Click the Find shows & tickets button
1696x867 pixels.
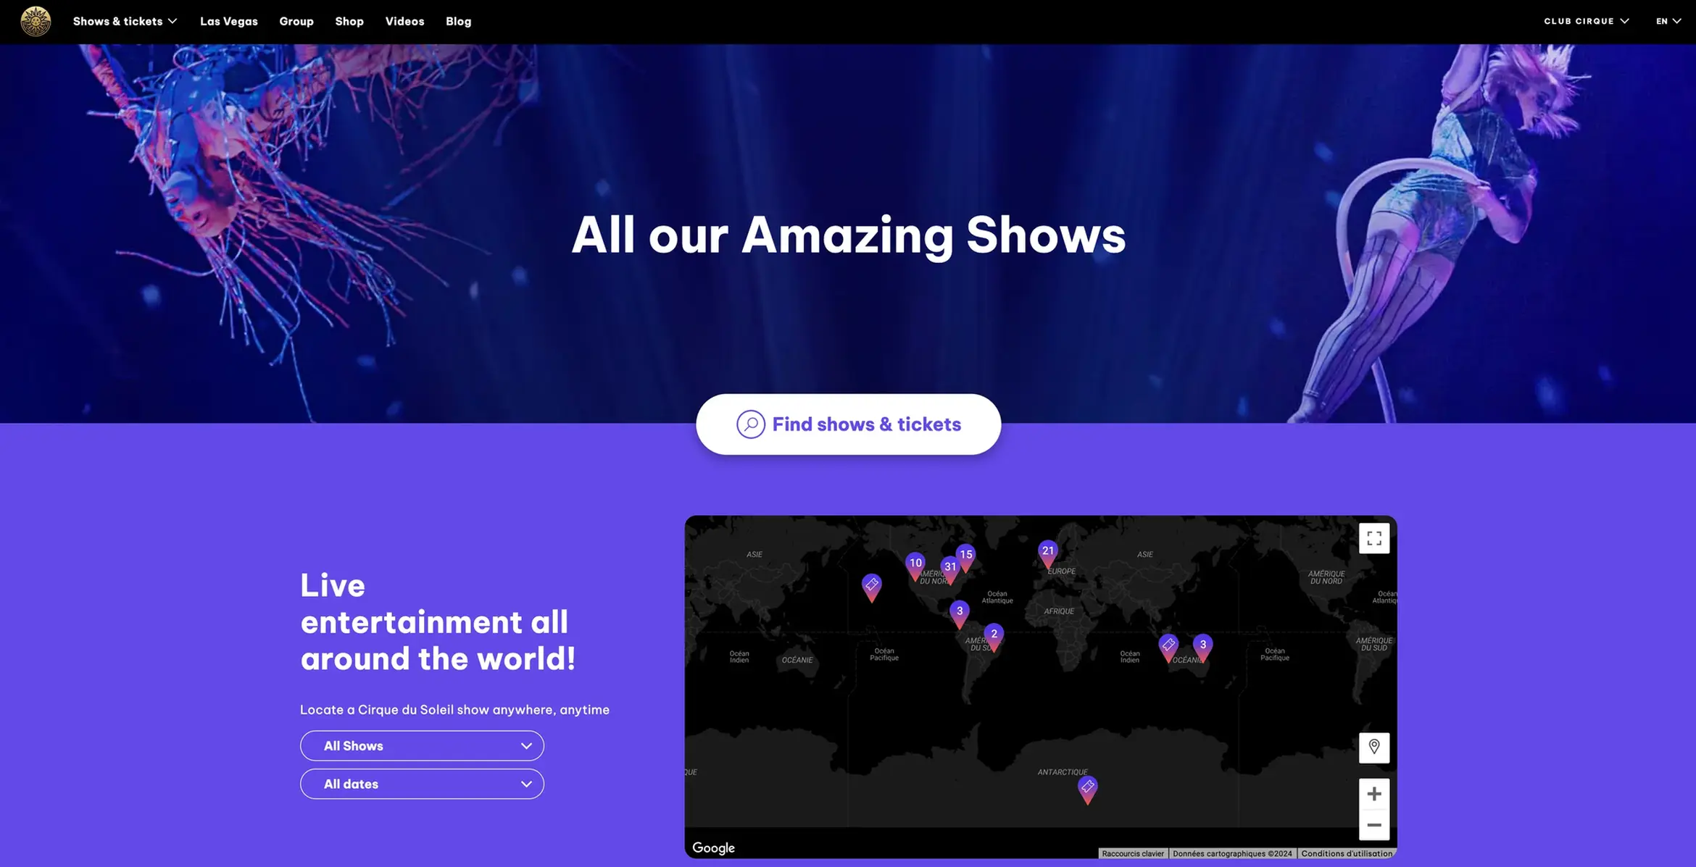tap(848, 424)
